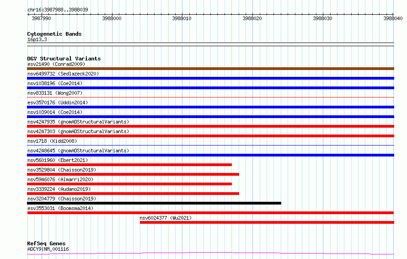
Task: Select the brown esv21490 variant bar
Action: pyautogui.click(x=210, y=69)
